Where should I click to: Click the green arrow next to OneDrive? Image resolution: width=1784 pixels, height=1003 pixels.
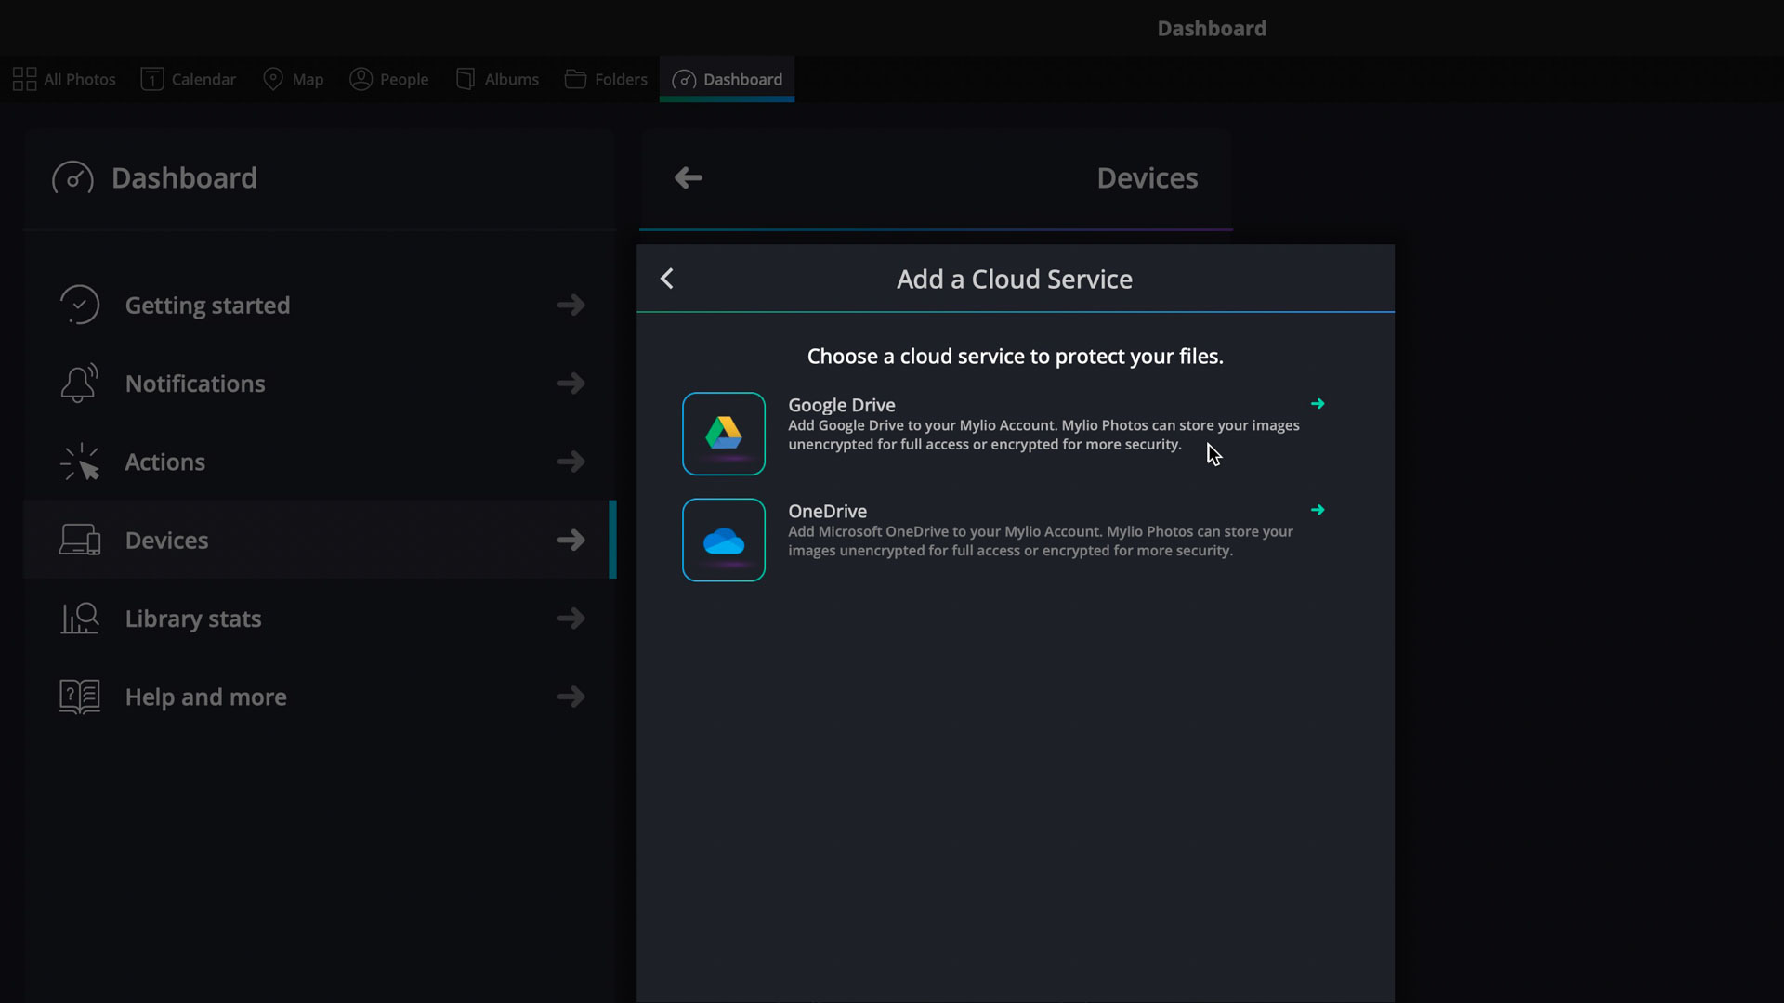(x=1318, y=510)
